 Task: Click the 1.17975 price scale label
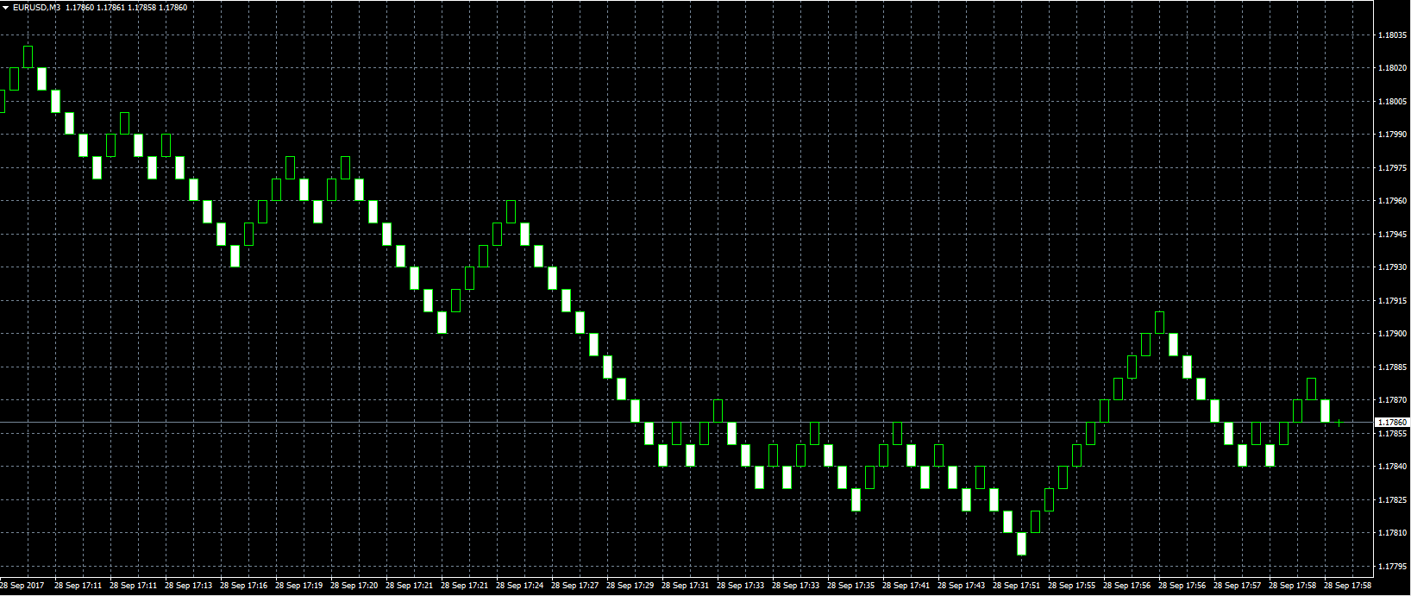tap(1393, 168)
